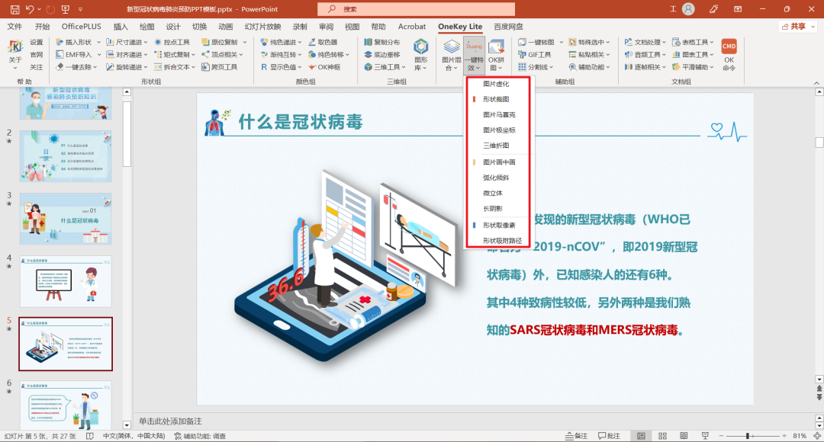Expand the 特殊选中 dropdown

pos(609,42)
